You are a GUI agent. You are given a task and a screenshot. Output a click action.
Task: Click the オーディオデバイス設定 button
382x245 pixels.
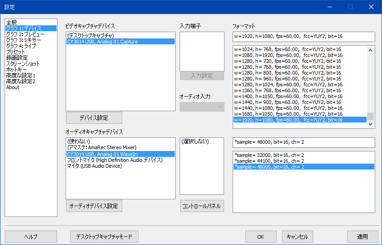pos(94,206)
